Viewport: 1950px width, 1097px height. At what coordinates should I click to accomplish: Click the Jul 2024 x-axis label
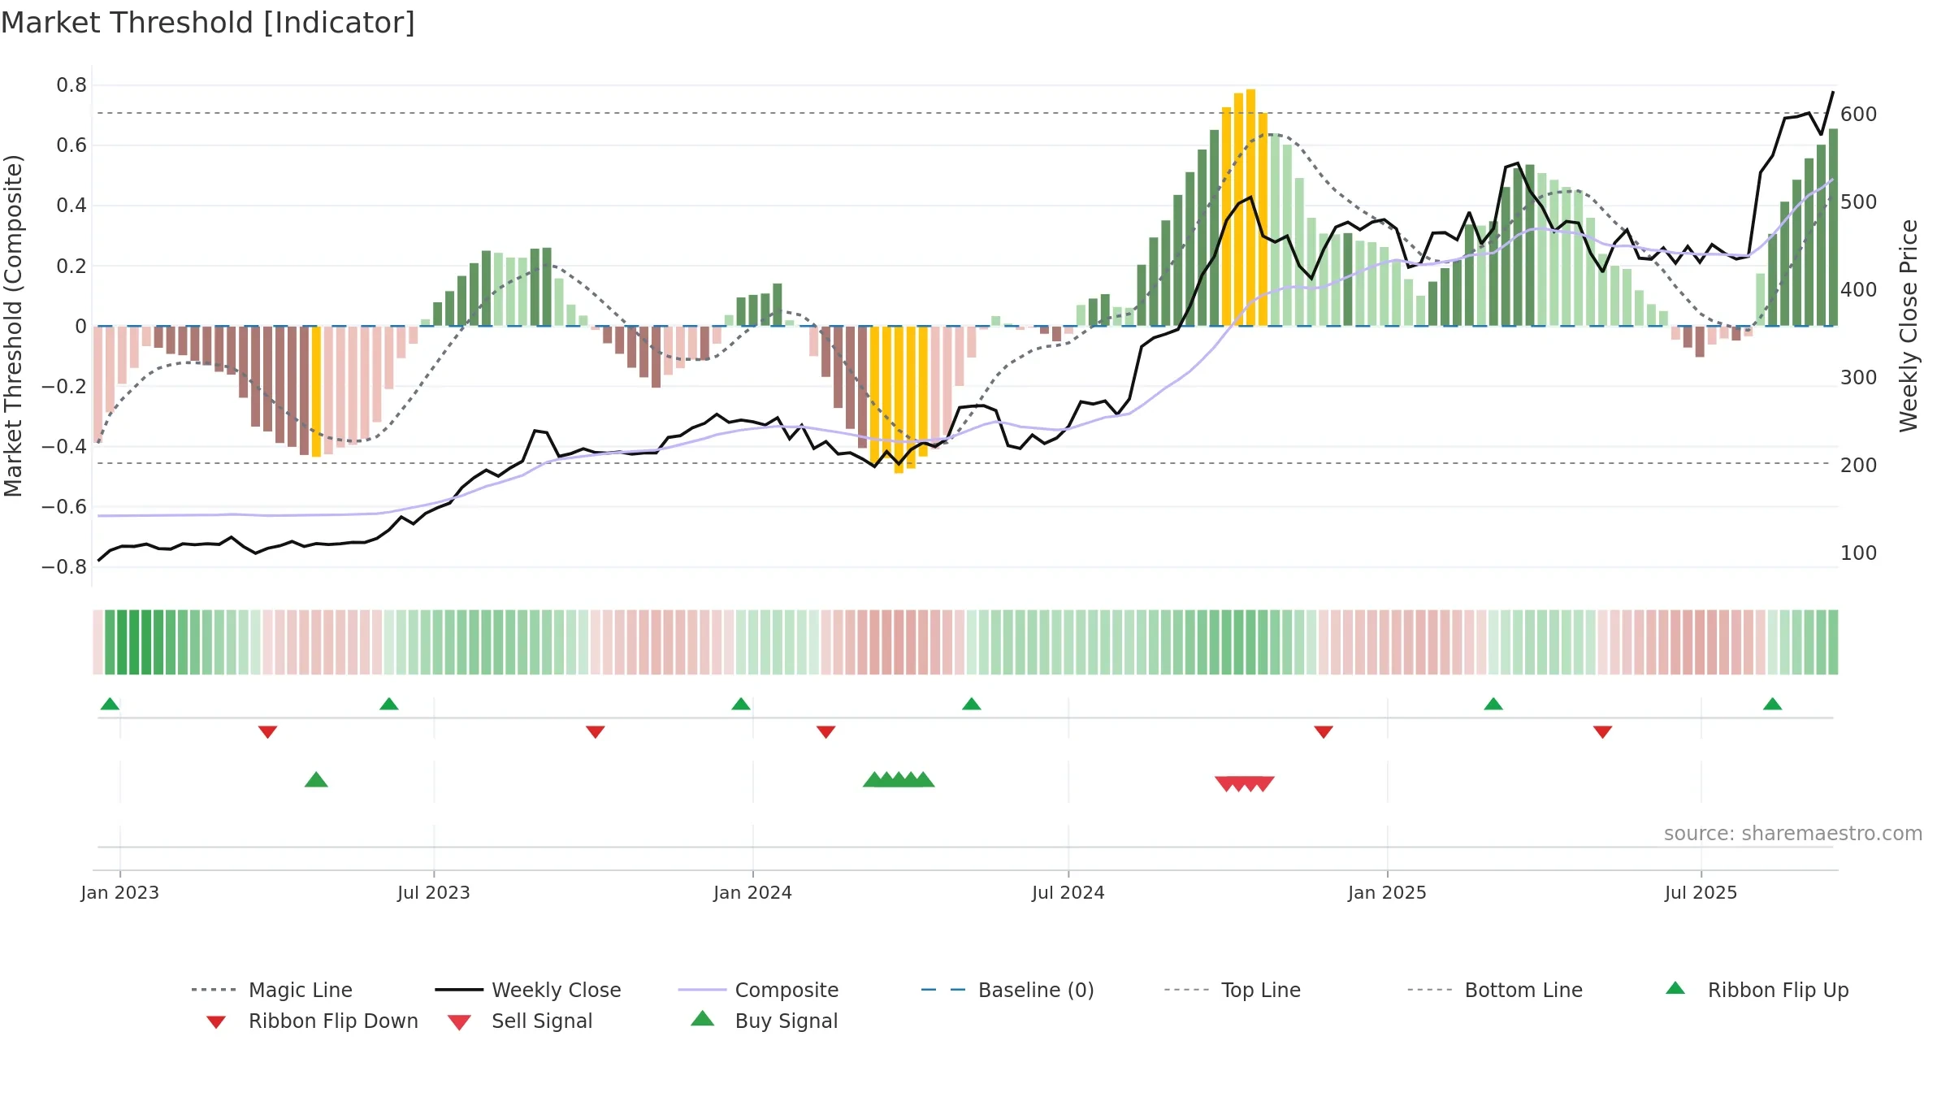(1068, 892)
